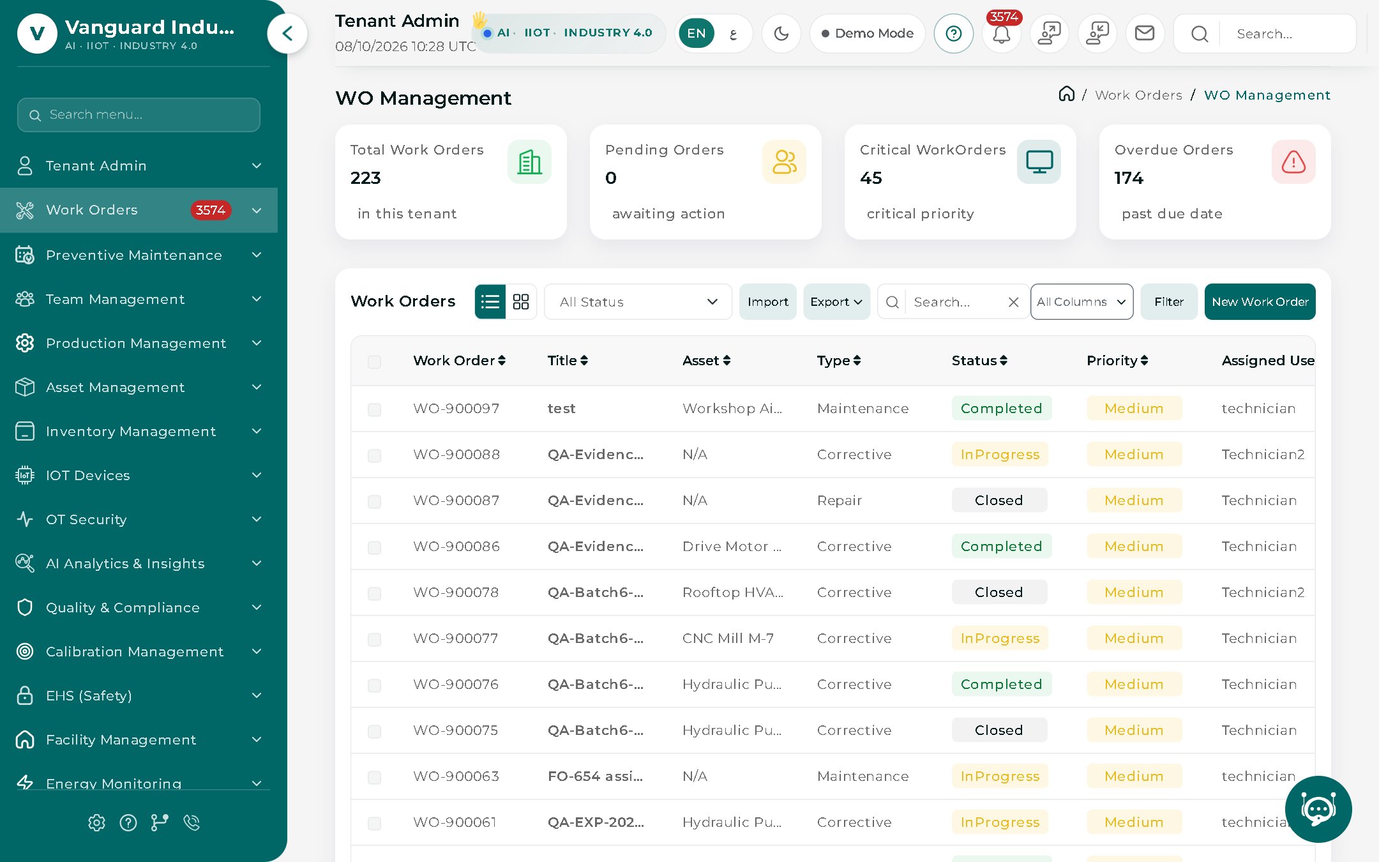Open notifications bell with 3574 badge
The width and height of the screenshot is (1379, 862).
pos(1001,33)
